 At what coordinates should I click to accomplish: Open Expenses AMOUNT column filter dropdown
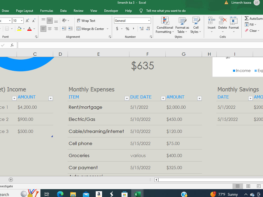(199, 98)
